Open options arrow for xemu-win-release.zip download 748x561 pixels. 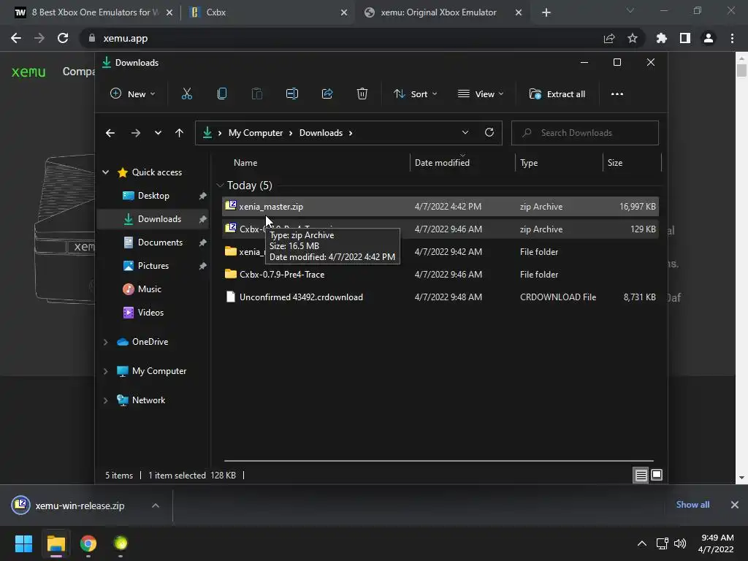point(156,505)
